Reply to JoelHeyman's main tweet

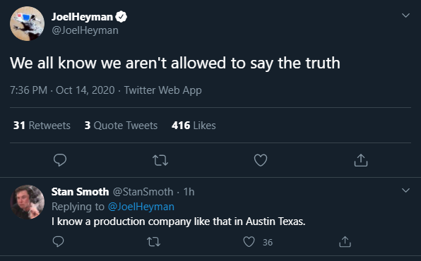coord(60,160)
